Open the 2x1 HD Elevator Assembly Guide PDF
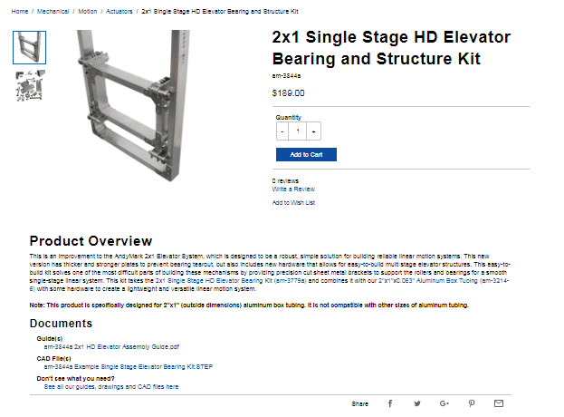564x417 pixels. [x=111, y=346]
